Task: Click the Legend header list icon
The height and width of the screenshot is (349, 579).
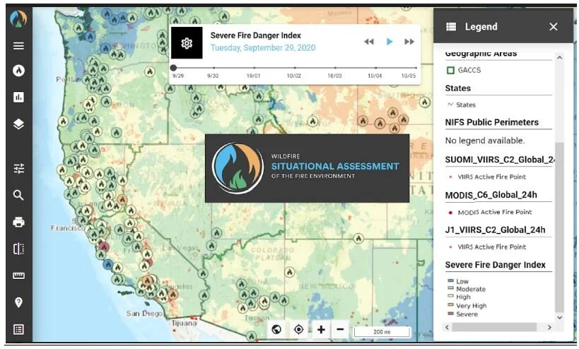Action: 451,27
